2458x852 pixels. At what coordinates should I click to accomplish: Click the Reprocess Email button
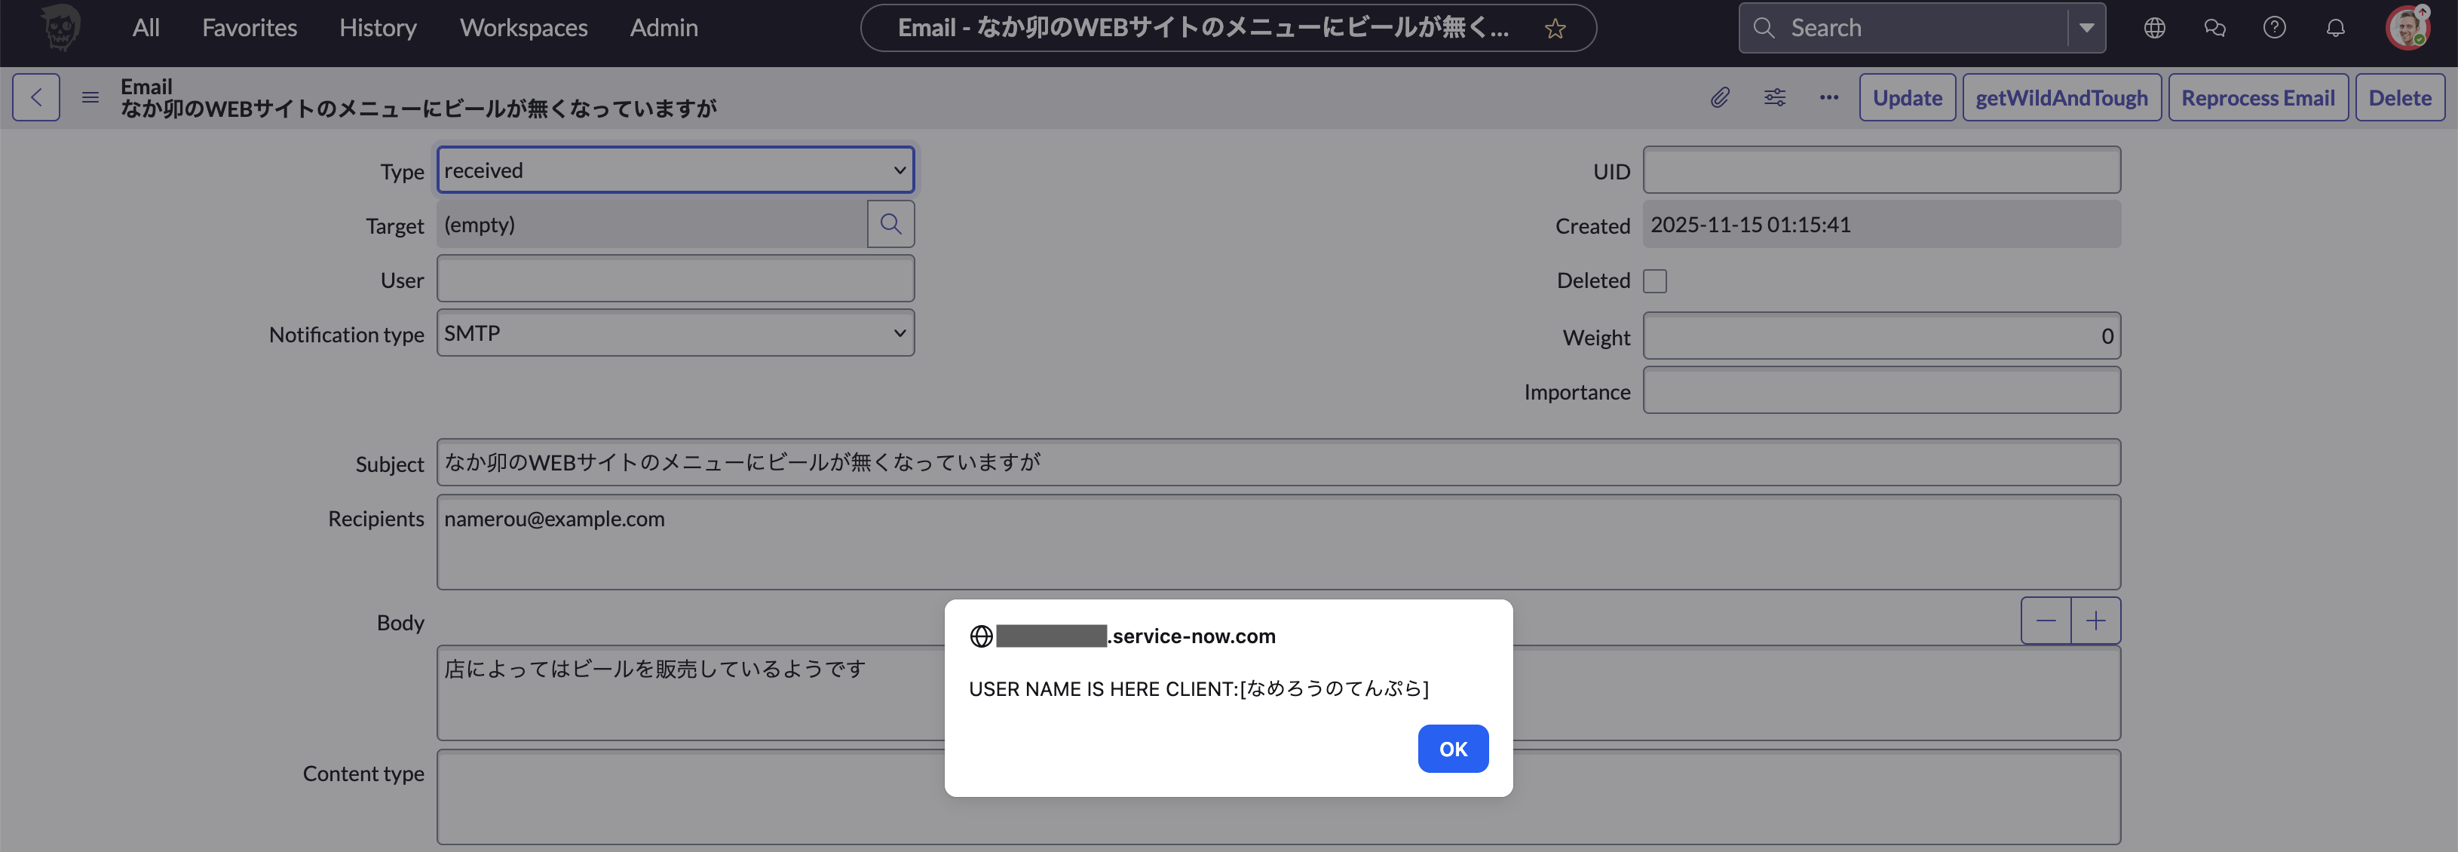pyautogui.click(x=2257, y=97)
